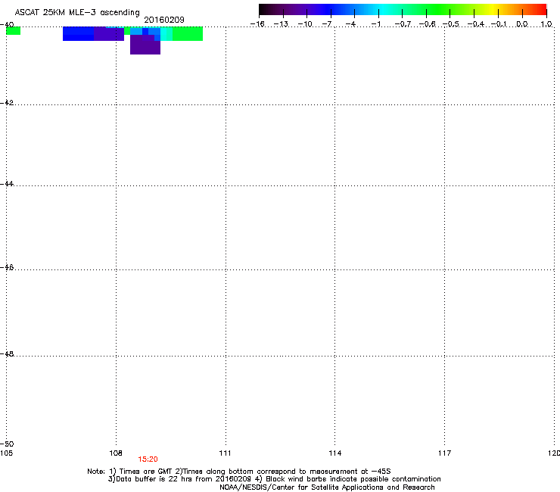
Task: Click the purple data block below latitude -40
Action: point(145,45)
